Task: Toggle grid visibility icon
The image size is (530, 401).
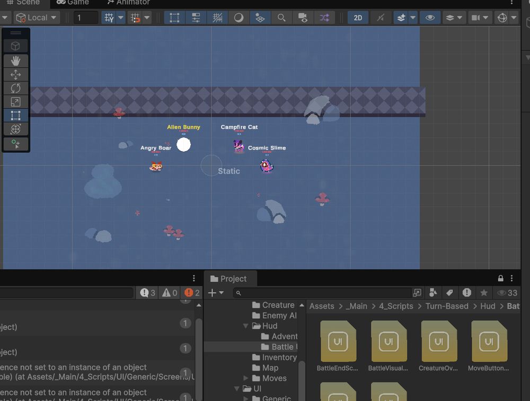Action: 109,18
